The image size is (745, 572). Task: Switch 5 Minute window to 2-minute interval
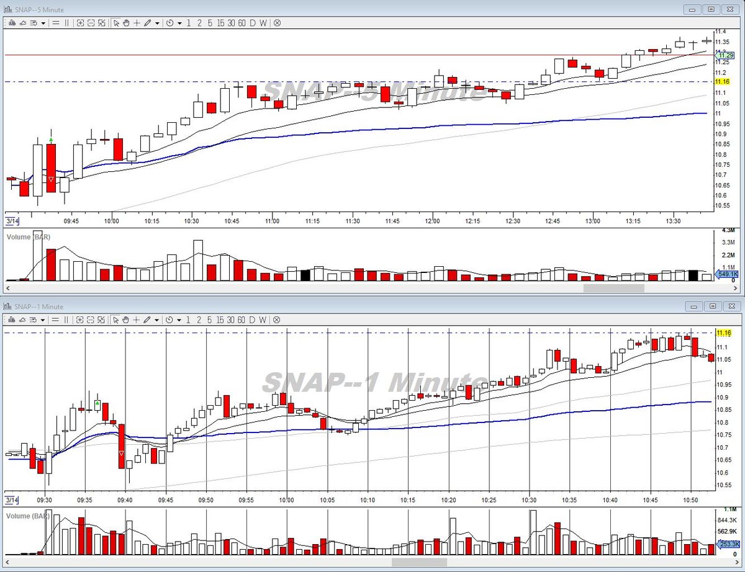click(199, 23)
